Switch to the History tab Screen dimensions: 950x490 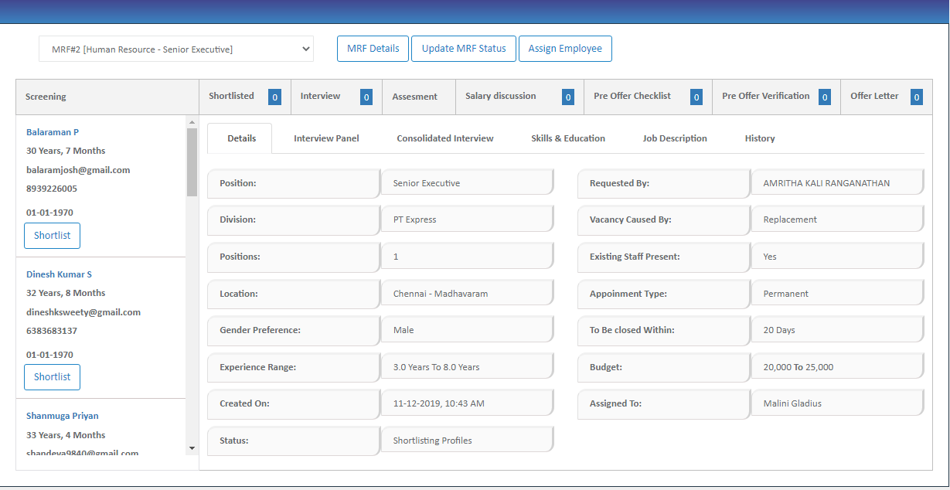759,138
